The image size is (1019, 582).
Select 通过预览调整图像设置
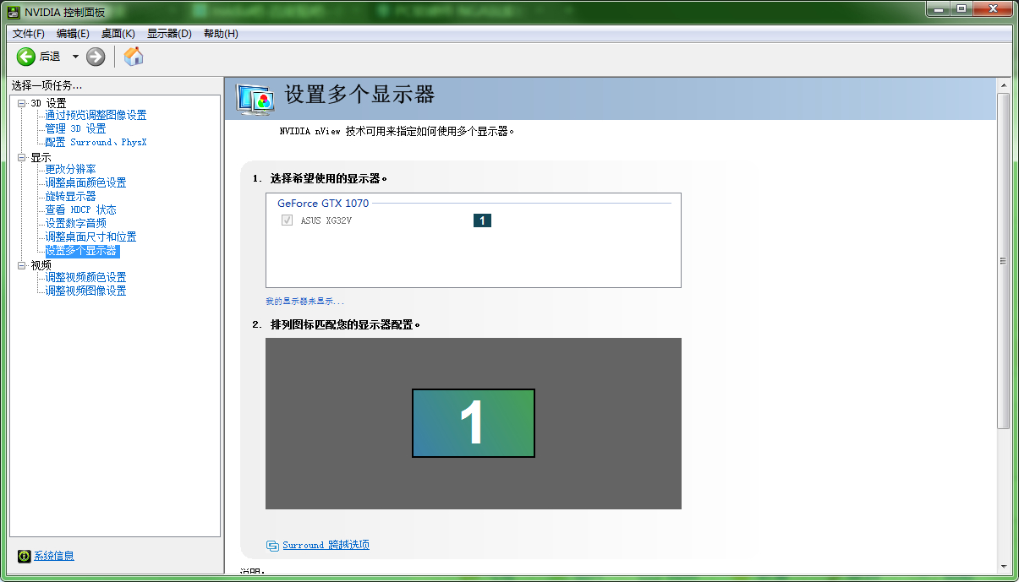point(96,115)
